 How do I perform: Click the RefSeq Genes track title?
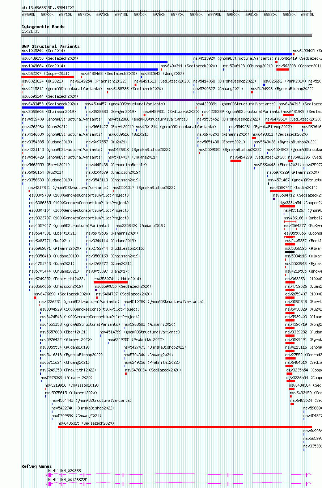click(37, 466)
